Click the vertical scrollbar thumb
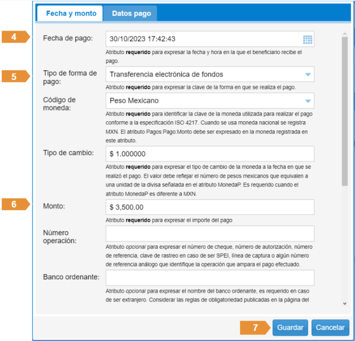The image size is (355, 341). [x=344, y=111]
